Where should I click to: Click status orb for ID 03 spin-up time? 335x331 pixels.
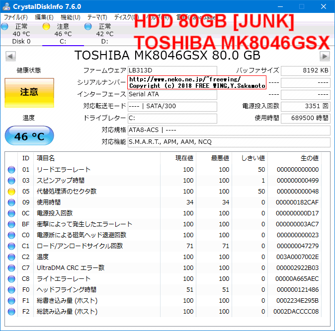(11, 181)
